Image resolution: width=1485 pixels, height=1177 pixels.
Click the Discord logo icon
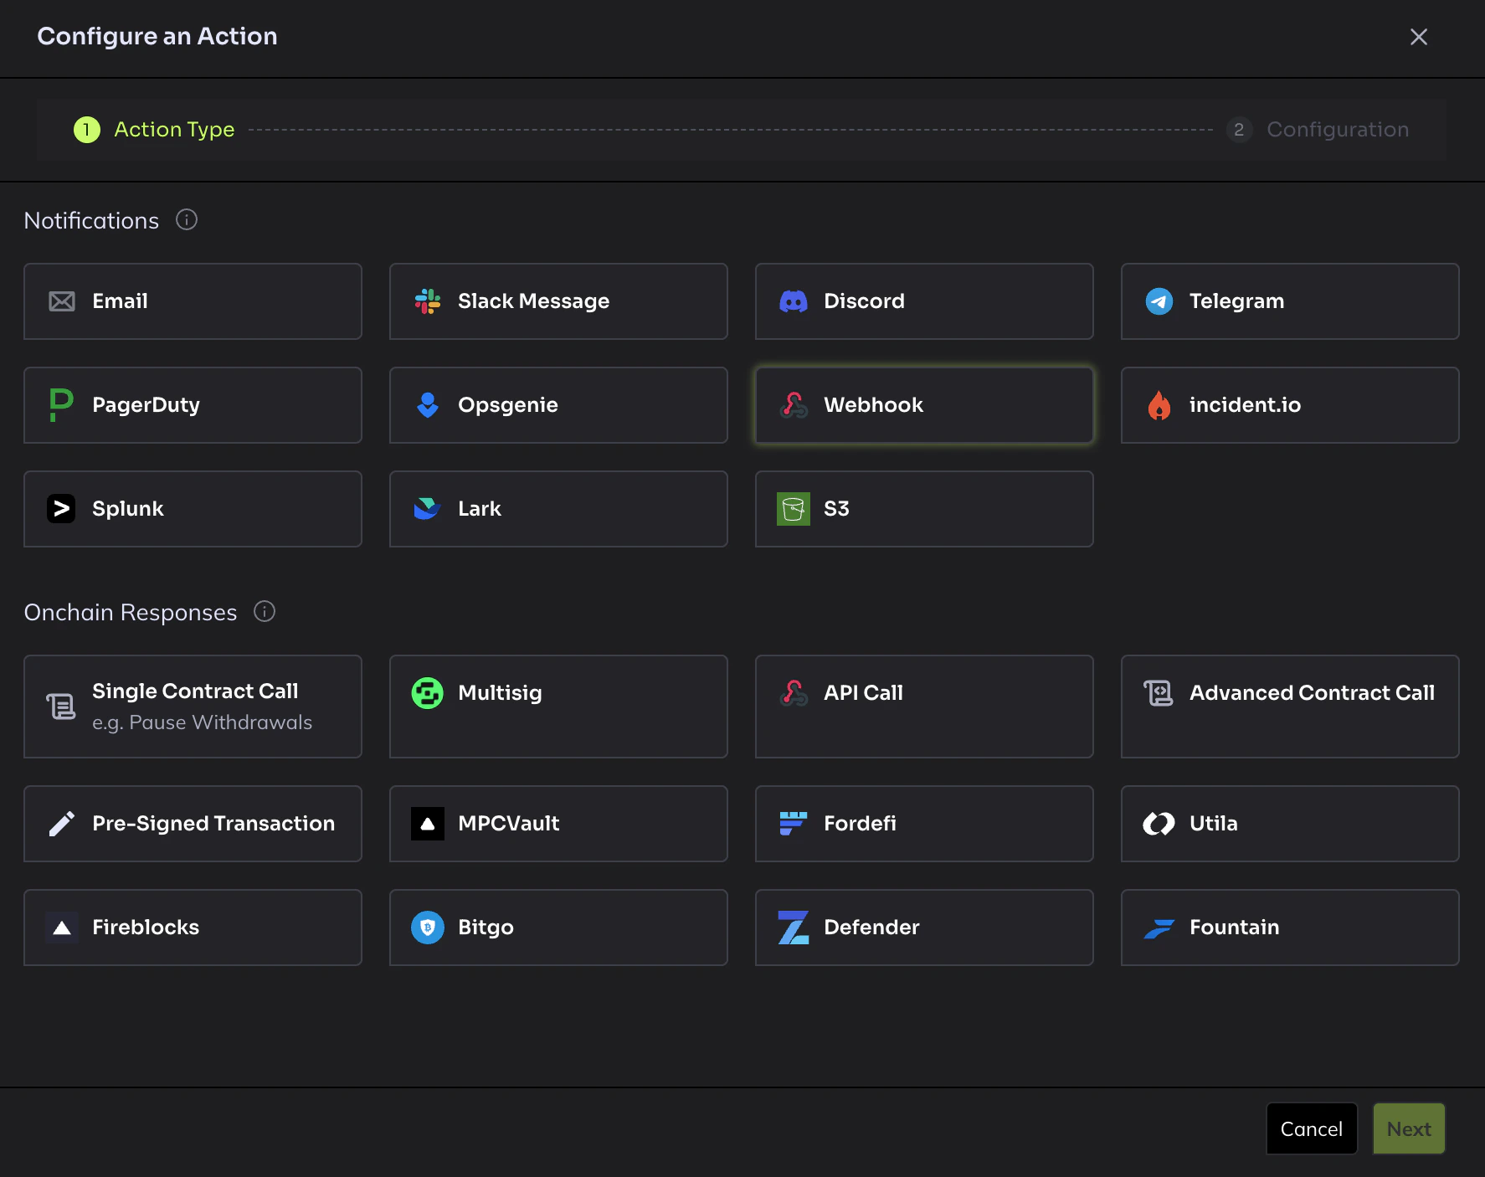[x=794, y=301]
